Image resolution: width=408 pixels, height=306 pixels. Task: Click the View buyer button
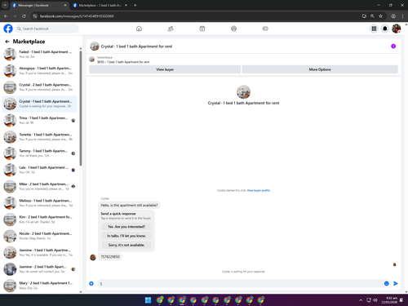point(165,69)
